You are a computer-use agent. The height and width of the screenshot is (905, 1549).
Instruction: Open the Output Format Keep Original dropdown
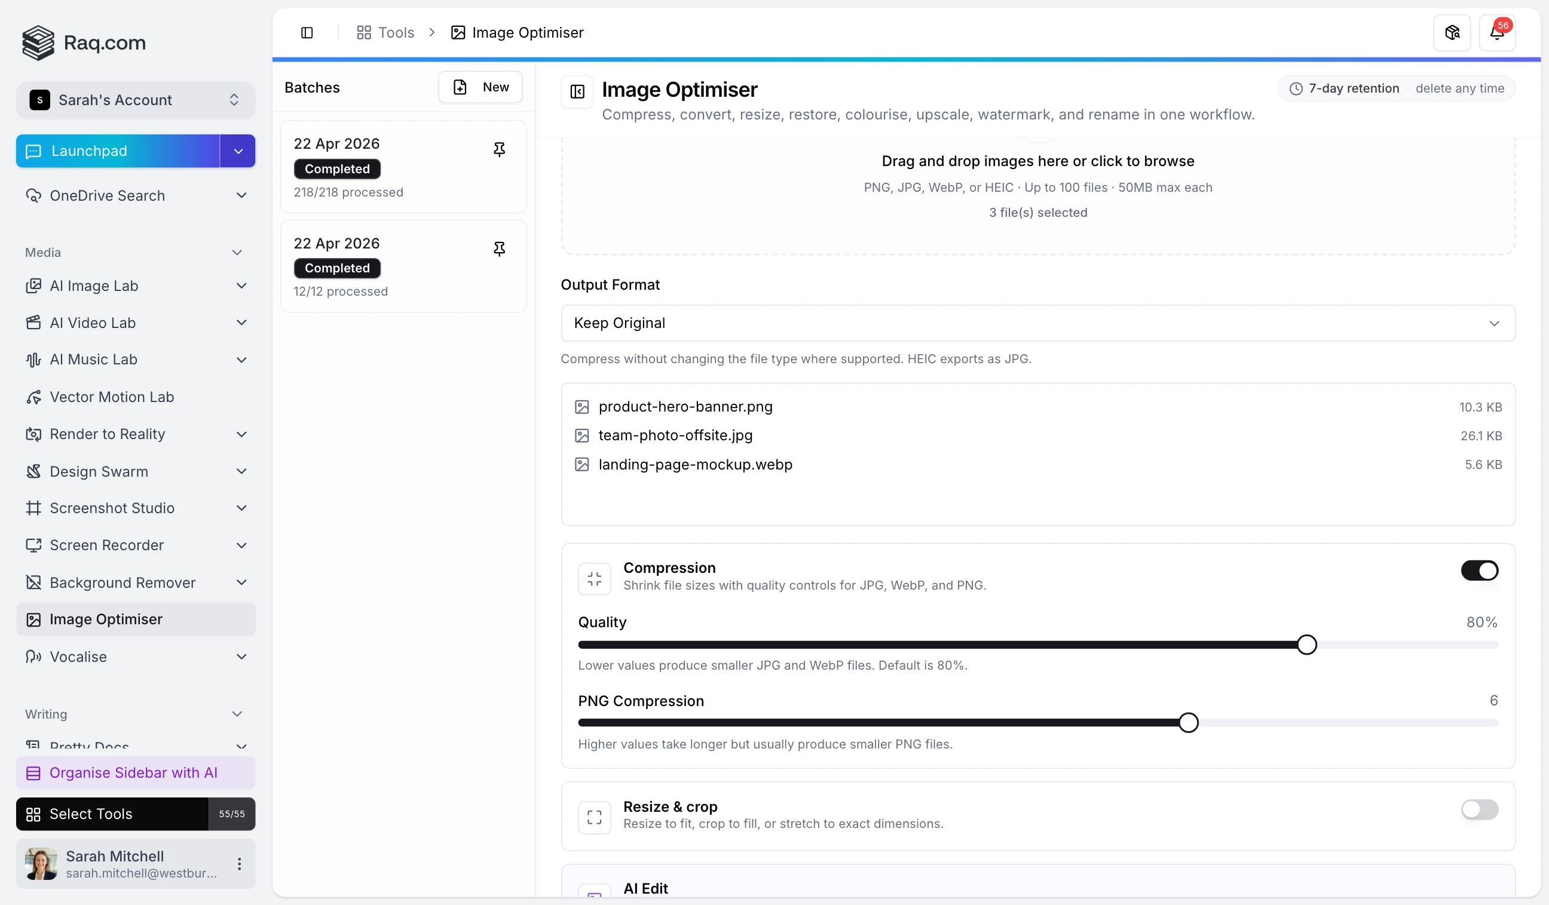tap(1037, 323)
